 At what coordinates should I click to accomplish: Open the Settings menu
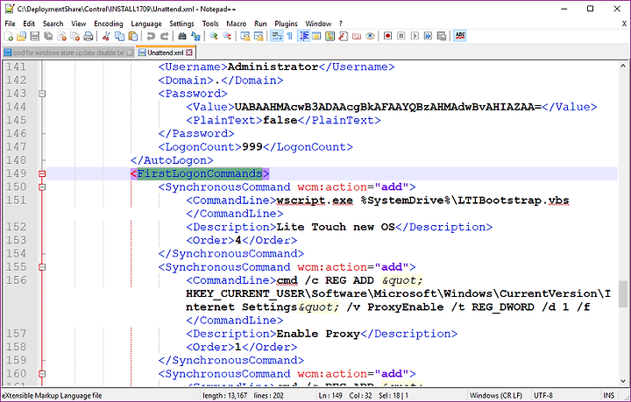[181, 24]
